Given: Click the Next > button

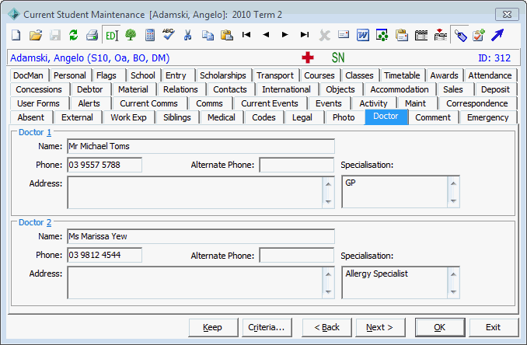Looking at the screenshot, I should point(380,327).
